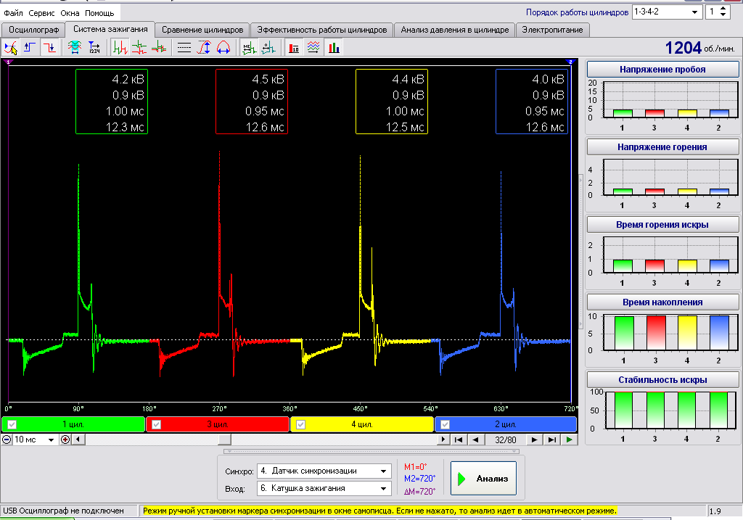The width and height of the screenshot is (743, 520).
Task: Switch to the Электропитание tab
Action: pos(552,30)
